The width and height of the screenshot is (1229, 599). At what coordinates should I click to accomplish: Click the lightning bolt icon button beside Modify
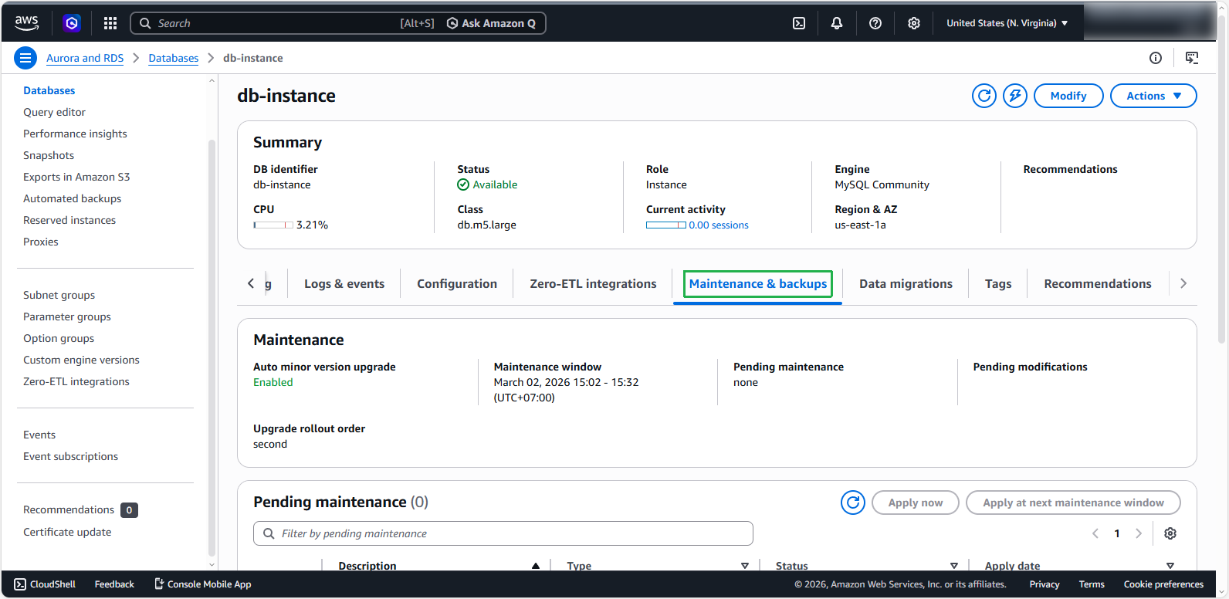[x=1015, y=96]
